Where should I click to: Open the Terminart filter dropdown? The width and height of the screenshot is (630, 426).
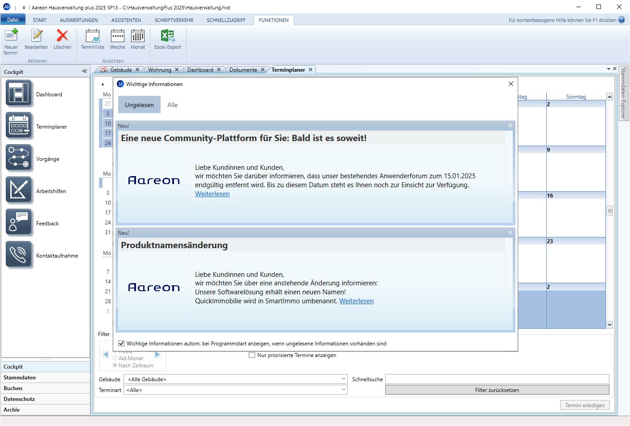[344, 390]
